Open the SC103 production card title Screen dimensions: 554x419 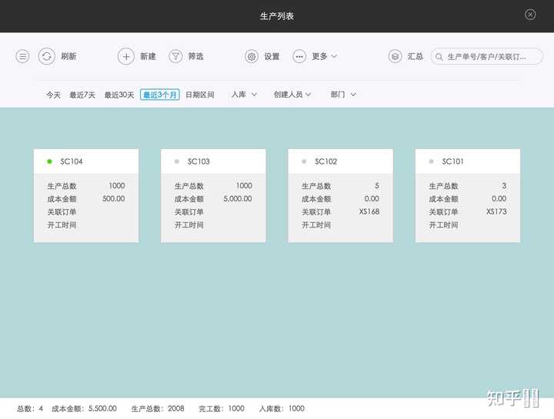pyautogui.click(x=199, y=161)
